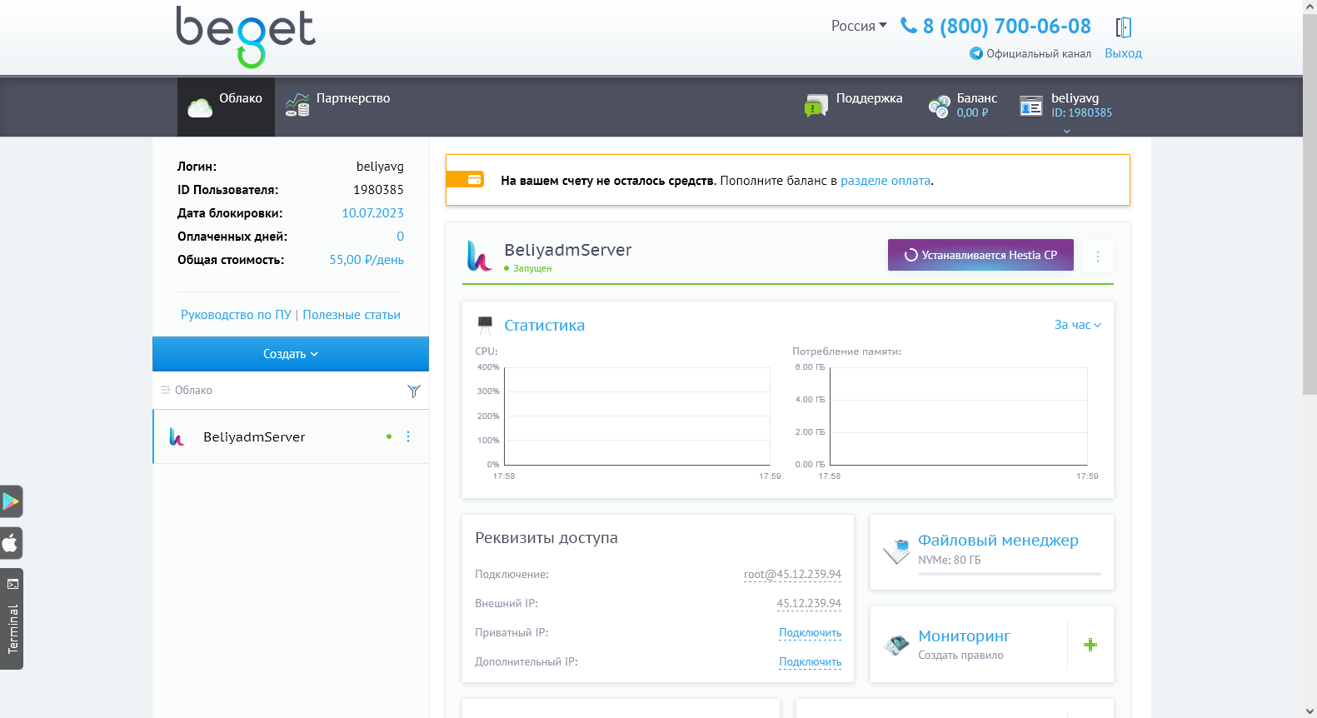Image resolution: width=1317 pixels, height=718 pixels.
Task: Click the list icon beside Облако search
Action: (x=165, y=390)
